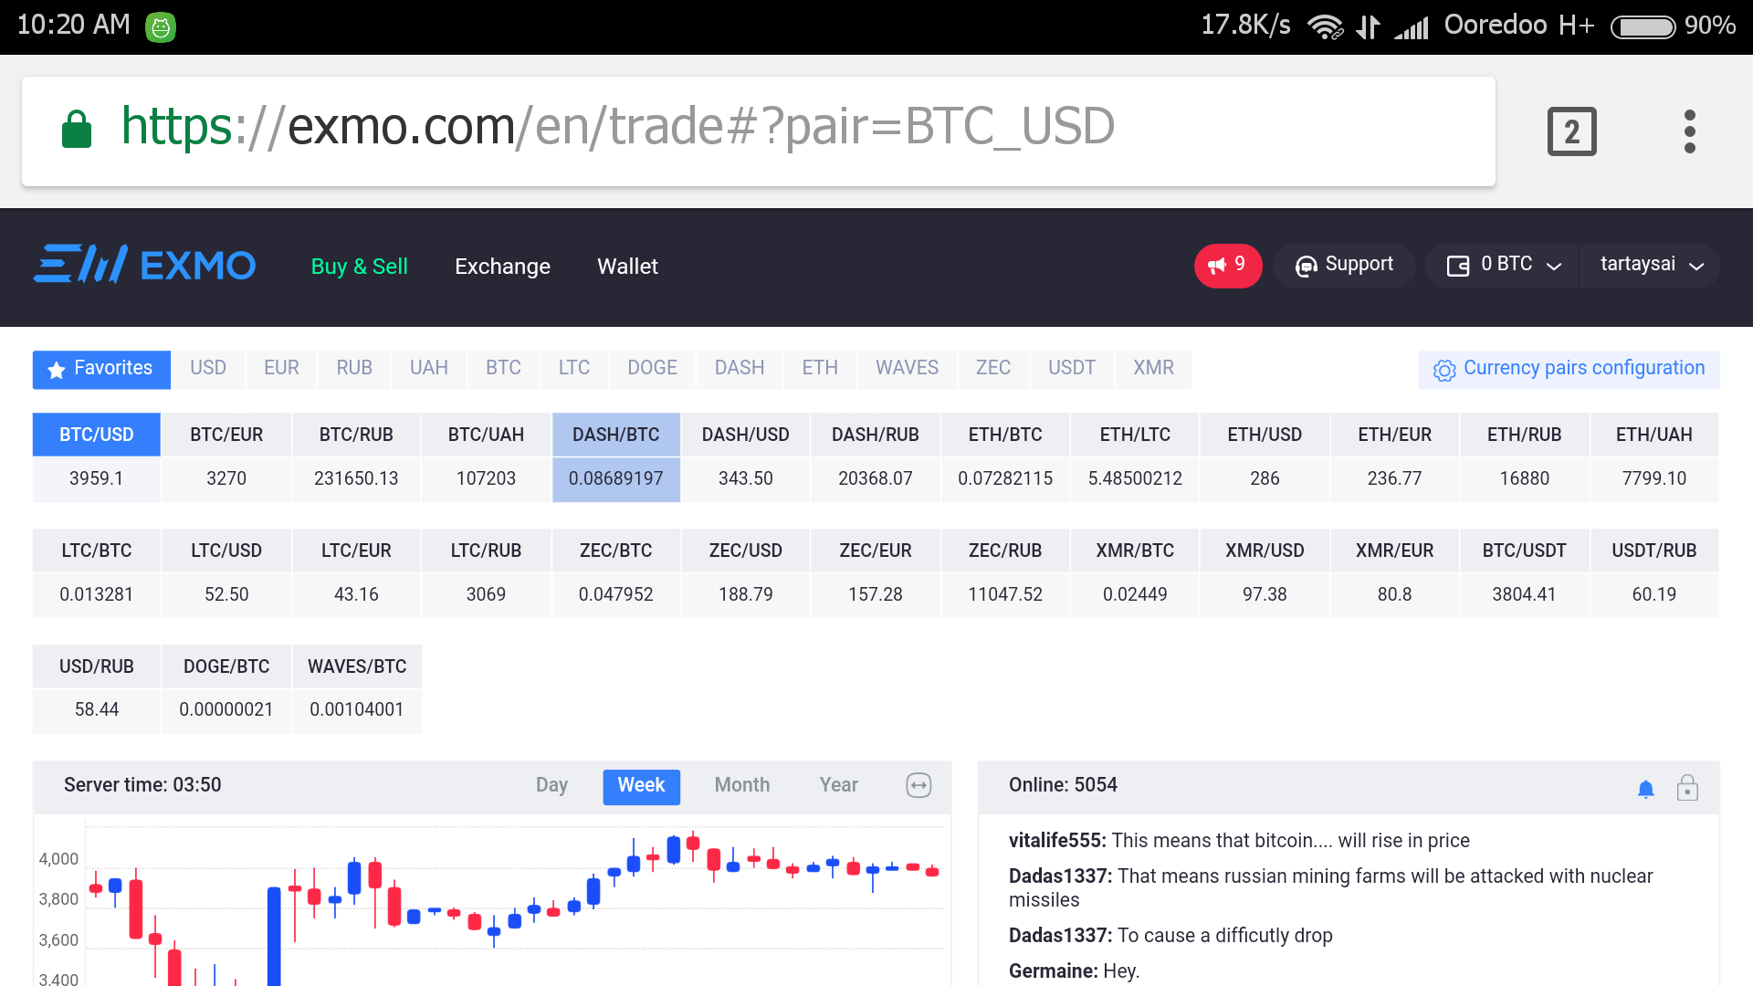Screen dimensions: 1753x986
Task: Go to Exchange page
Action: (502, 267)
